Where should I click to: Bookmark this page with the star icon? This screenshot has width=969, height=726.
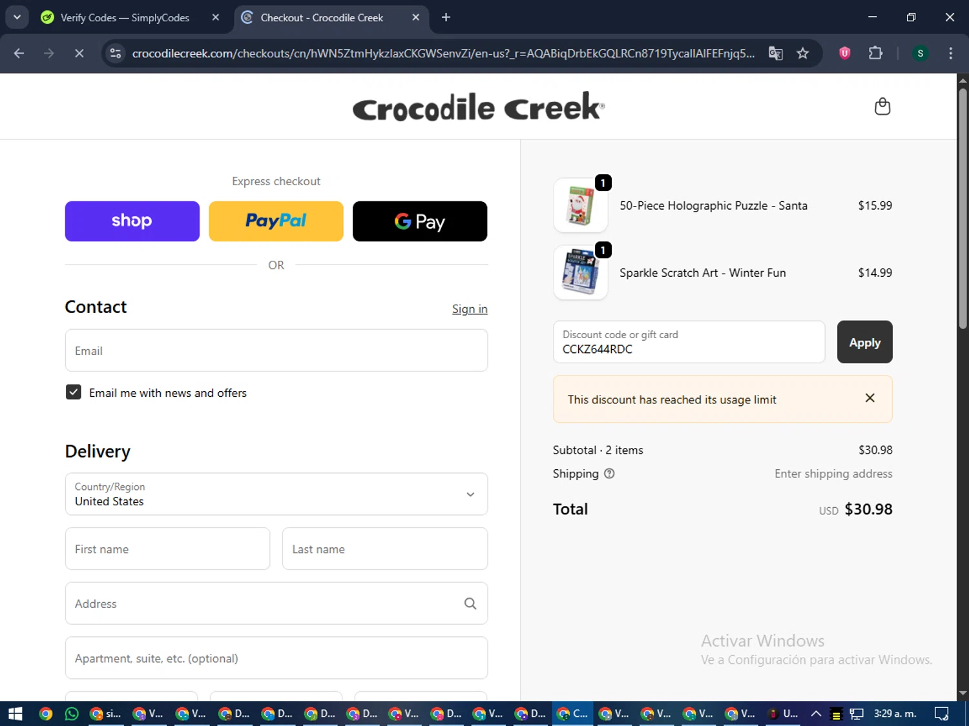pyautogui.click(x=802, y=54)
